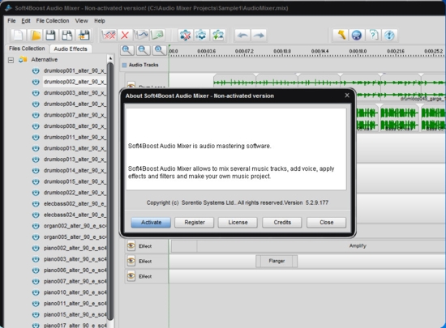Click the file list vertical scrollbar
The image size is (446, 328).
[110, 192]
